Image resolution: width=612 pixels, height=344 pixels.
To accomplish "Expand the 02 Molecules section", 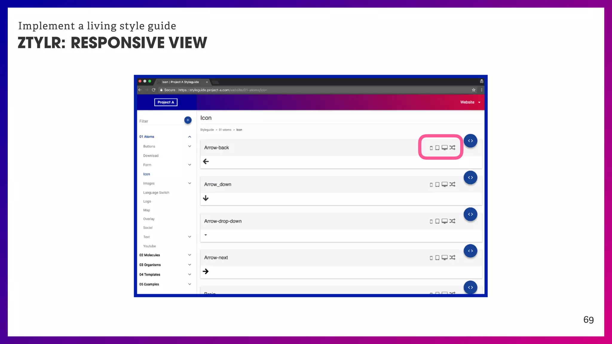I will point(189,255).
